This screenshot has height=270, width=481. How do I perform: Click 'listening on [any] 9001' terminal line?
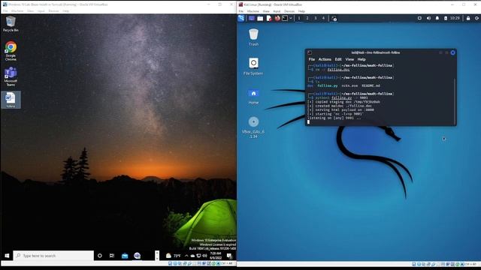coord(334,118)
